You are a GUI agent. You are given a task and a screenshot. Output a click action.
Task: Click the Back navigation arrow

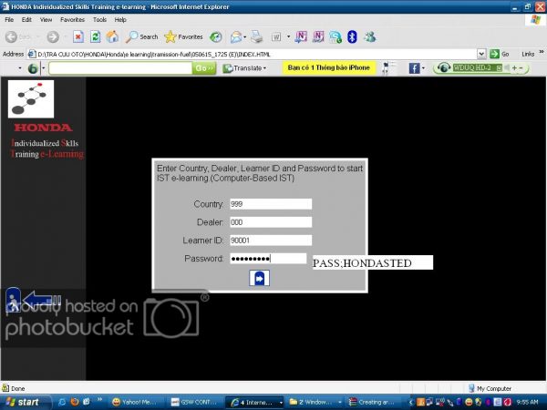tap(12, 36)
